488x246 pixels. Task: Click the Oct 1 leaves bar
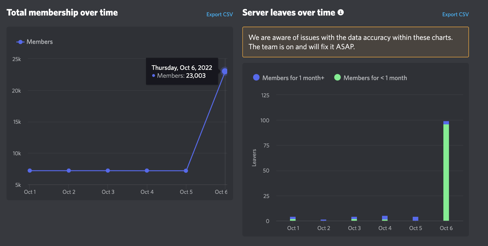[293, 219]
